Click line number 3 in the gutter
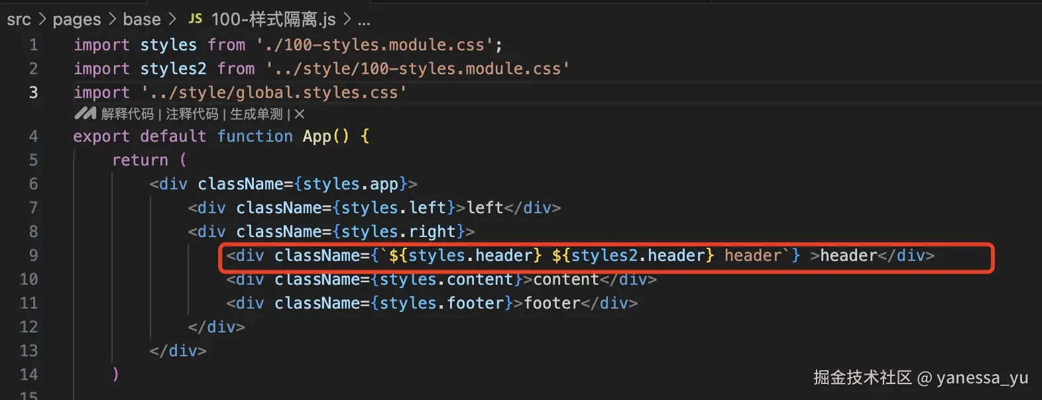Screen dimensions: 1042x400 (34, 93)
